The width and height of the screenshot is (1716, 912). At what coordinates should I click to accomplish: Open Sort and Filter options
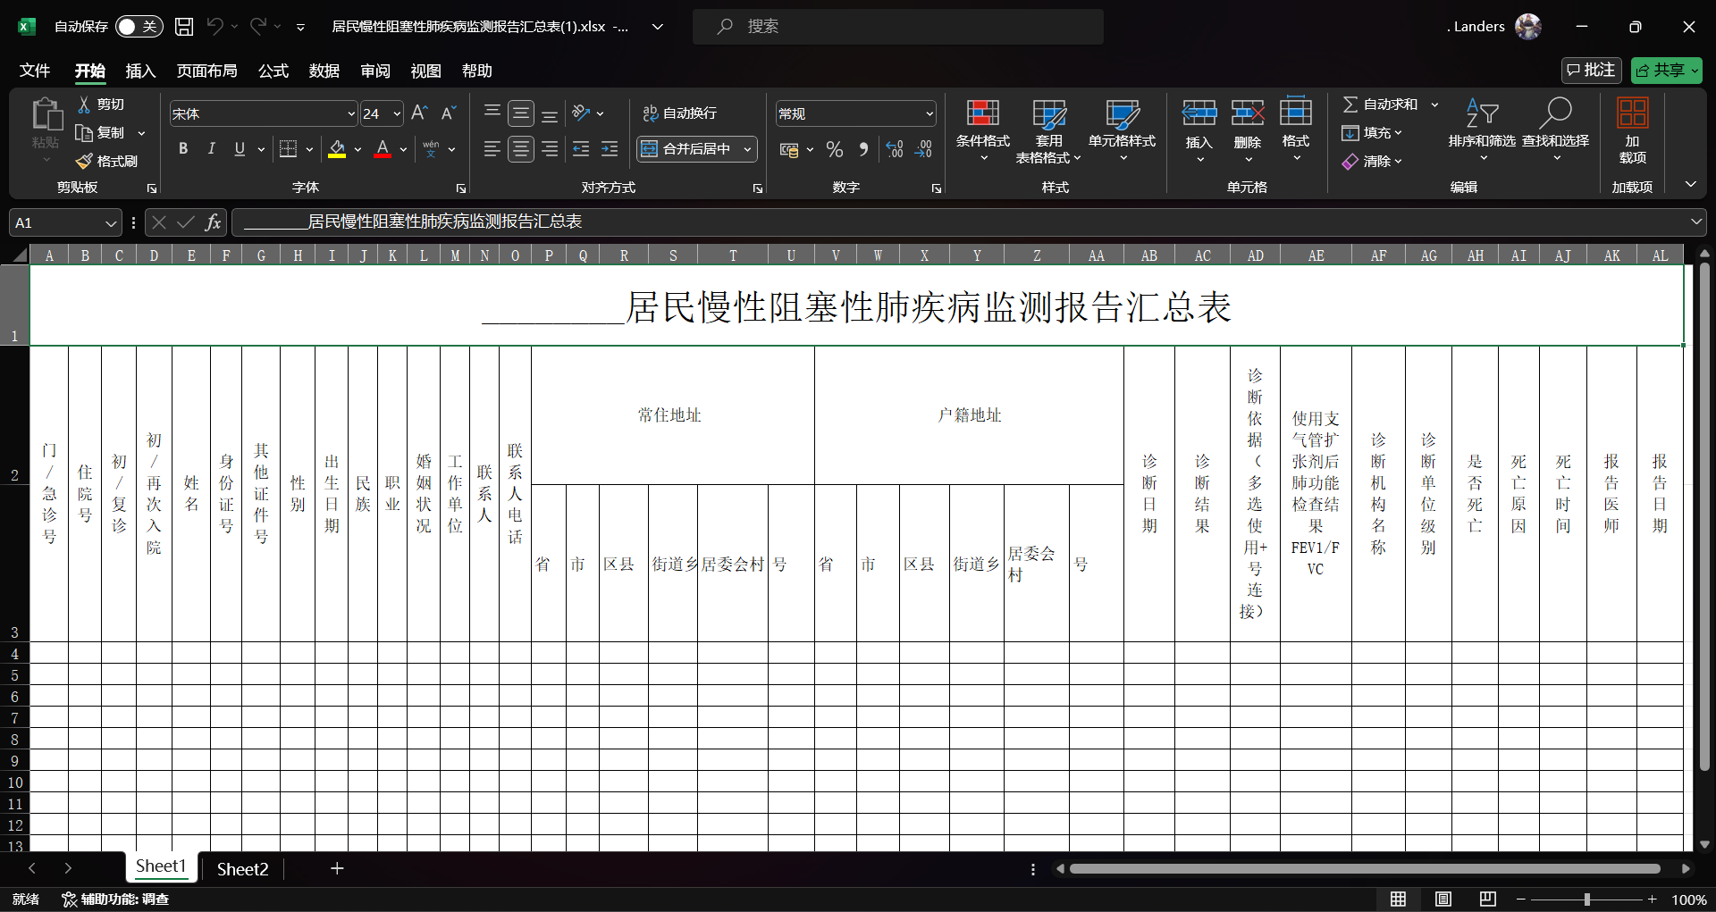coord(1482,130)
